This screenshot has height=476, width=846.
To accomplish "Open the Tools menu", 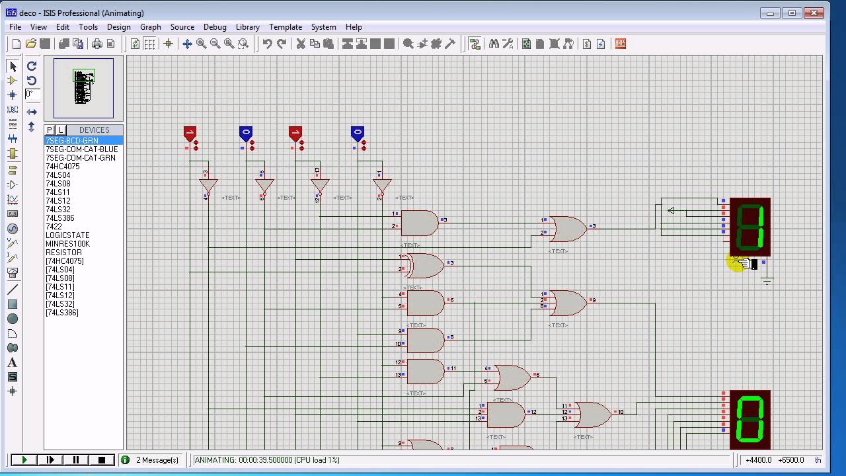I will pyautogui.click(x=88, y=27).
